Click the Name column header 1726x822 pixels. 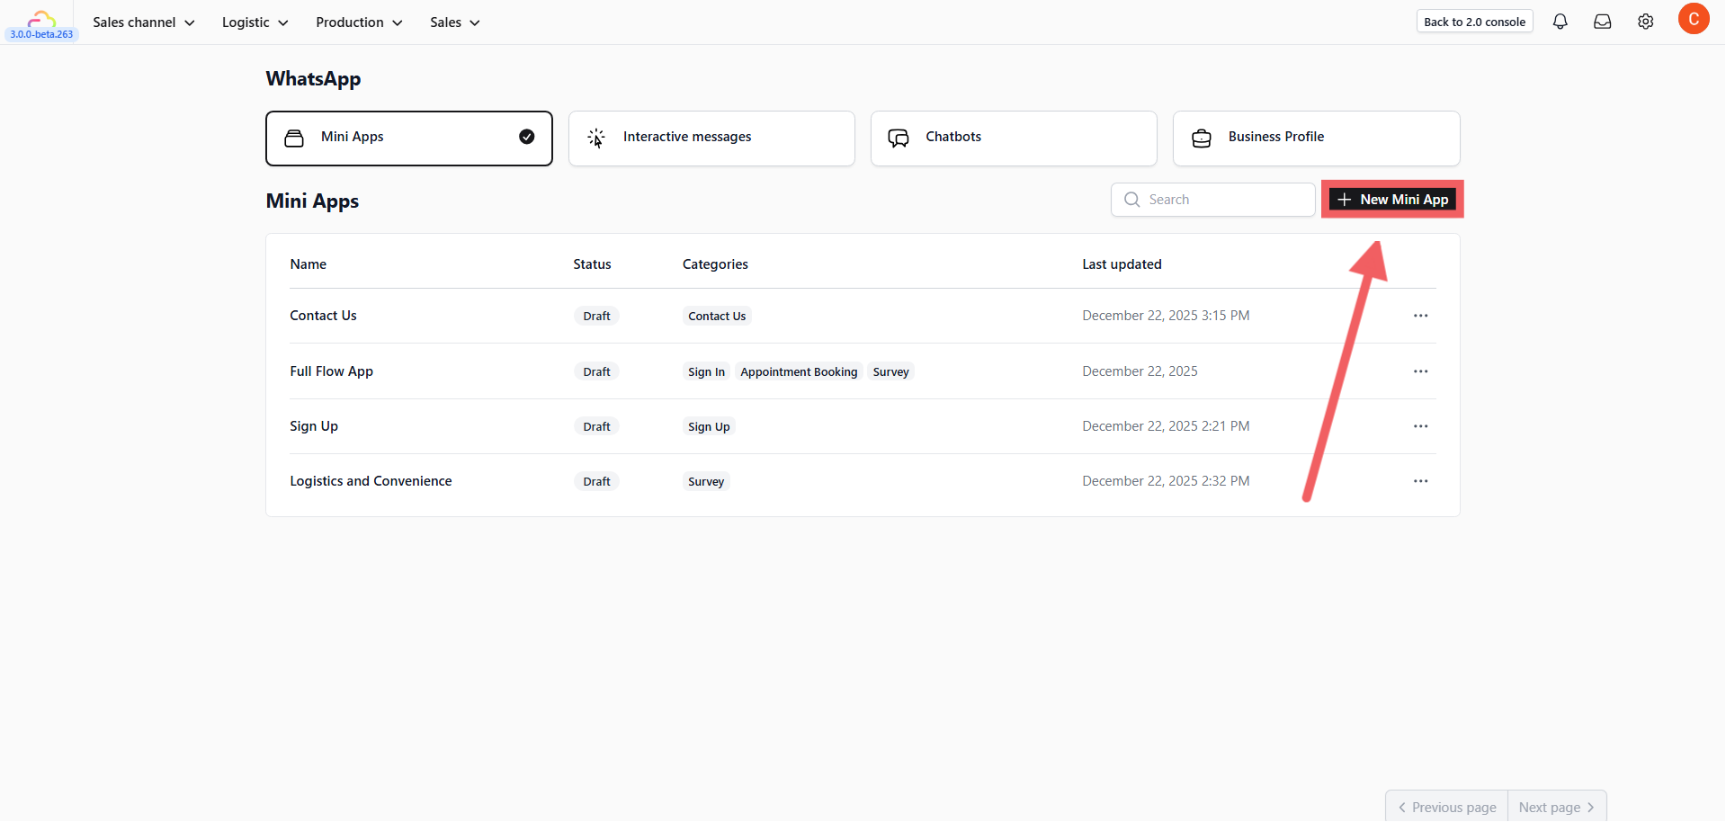308,264
